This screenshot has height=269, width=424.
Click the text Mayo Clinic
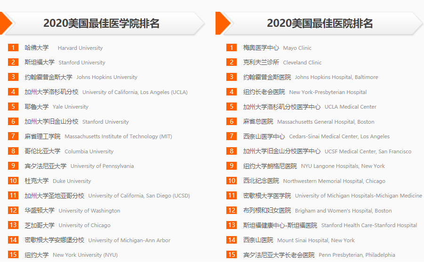point(297,48)
